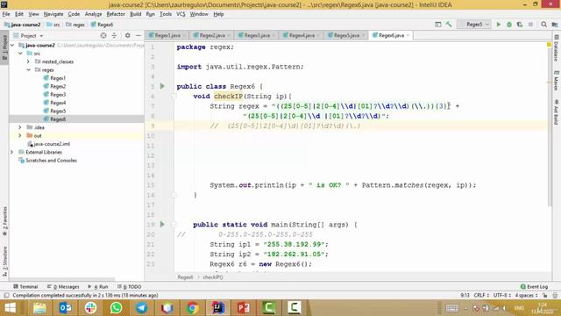Open the VCS menu
Image resolution: width=561 pixels, height=316 pixels.
pyautogui.click(x=181, y=14)
